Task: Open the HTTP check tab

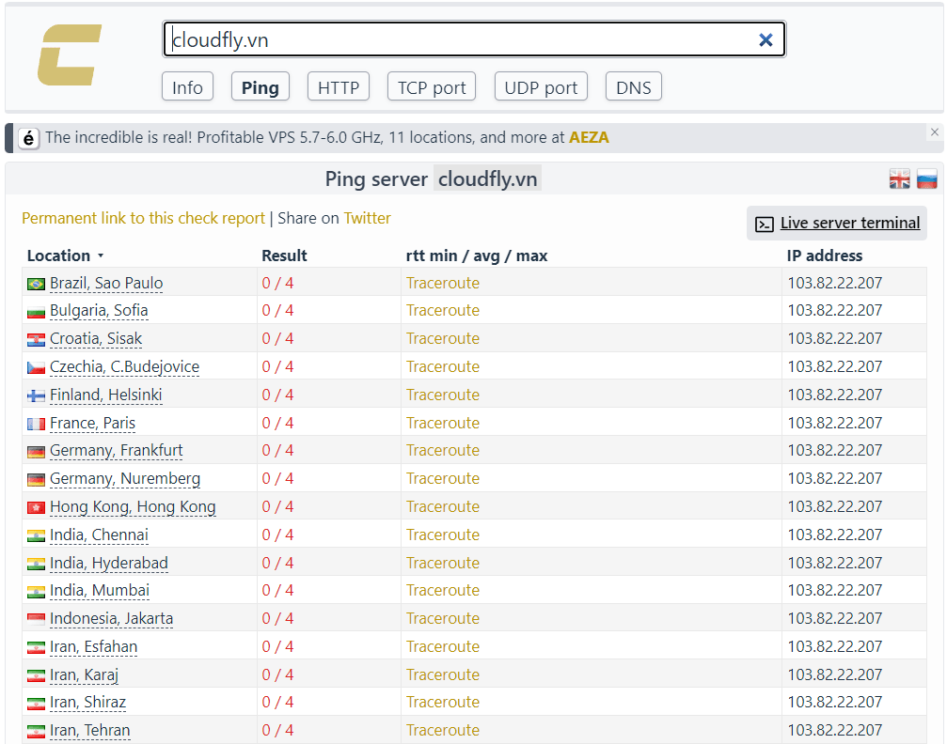Action: pos(339,86)
